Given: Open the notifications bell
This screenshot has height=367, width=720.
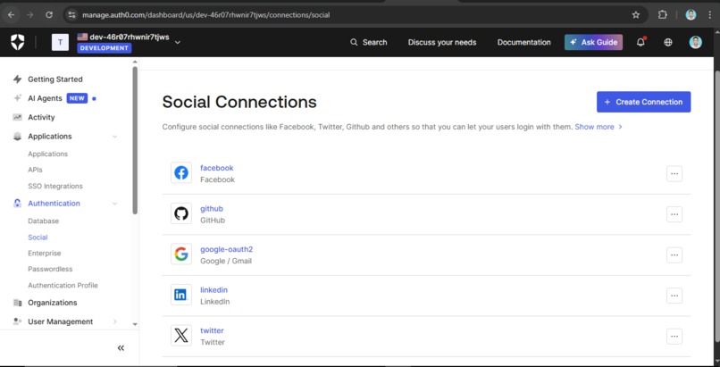Looking at the screenshot, I should pyautogui.click(x=640, y=42).
